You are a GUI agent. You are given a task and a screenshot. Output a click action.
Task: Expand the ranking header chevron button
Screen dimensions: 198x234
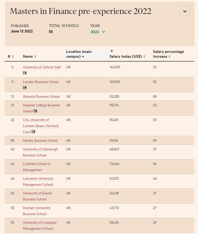185,11
